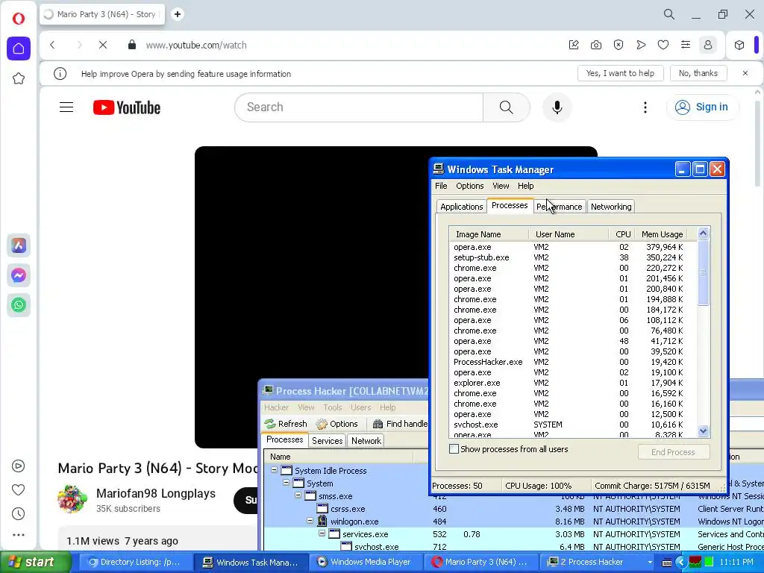
Task: Click Task Manager process list scrollbar thumb
Action: 703,272
